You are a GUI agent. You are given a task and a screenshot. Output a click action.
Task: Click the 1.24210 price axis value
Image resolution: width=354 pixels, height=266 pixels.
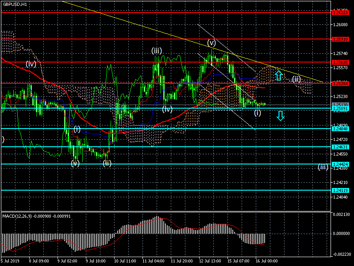click(340, 183)
